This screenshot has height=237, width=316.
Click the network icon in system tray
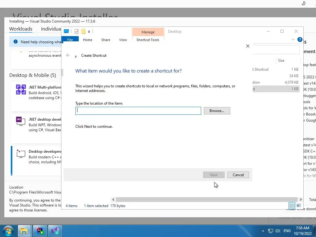point(270,231)
